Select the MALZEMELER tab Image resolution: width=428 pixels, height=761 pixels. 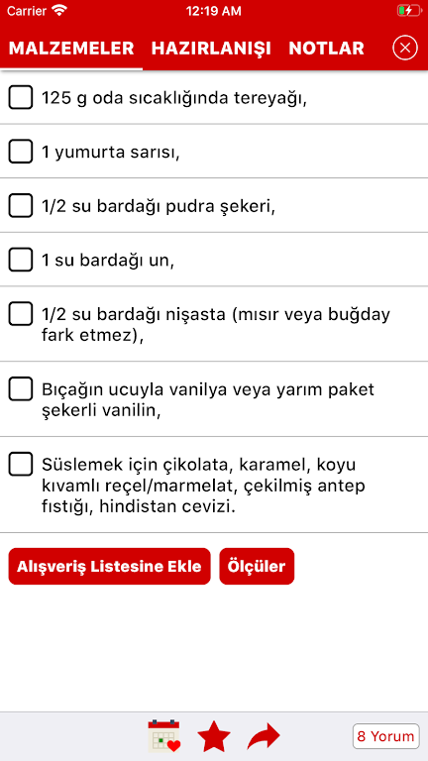tap(71, 48)
